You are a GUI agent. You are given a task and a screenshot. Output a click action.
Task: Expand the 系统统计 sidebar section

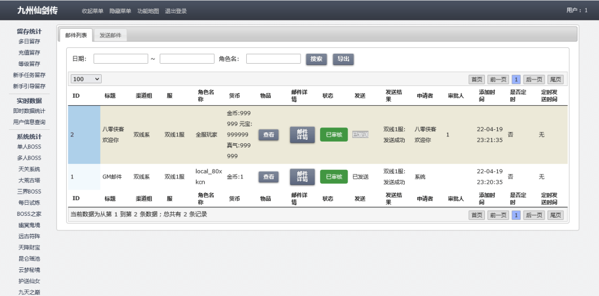point(29,137)
